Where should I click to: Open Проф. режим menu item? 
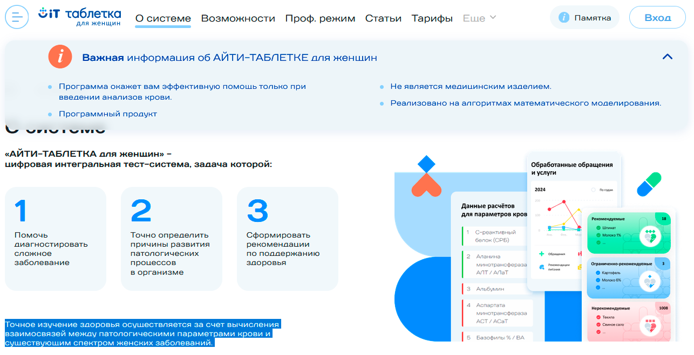320,18
